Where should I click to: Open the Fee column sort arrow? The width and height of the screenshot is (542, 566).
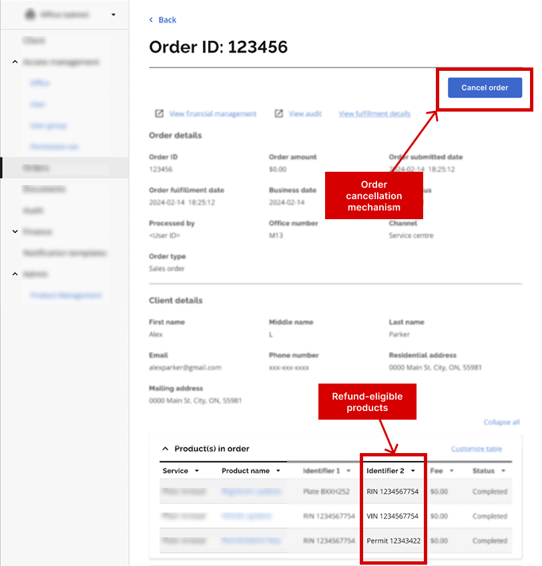[x=451, y=470]
